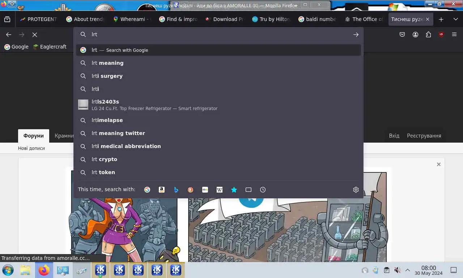Toggle muted volume icon in system tray
The width and height of the screenshot is (463, 278).
click(397, 270)
